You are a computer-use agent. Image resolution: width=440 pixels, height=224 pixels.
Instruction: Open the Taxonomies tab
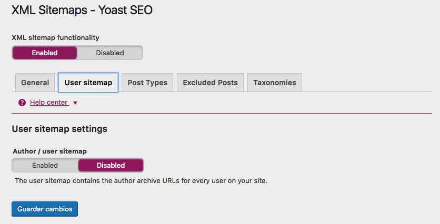(275, 83)
